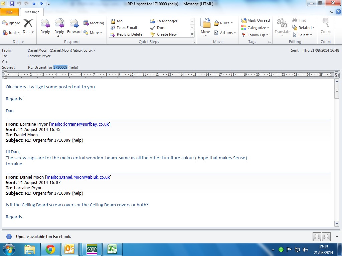Launch the Sage application from taskbar
Viewport: 342px width, 256px height.
[92, 249]
